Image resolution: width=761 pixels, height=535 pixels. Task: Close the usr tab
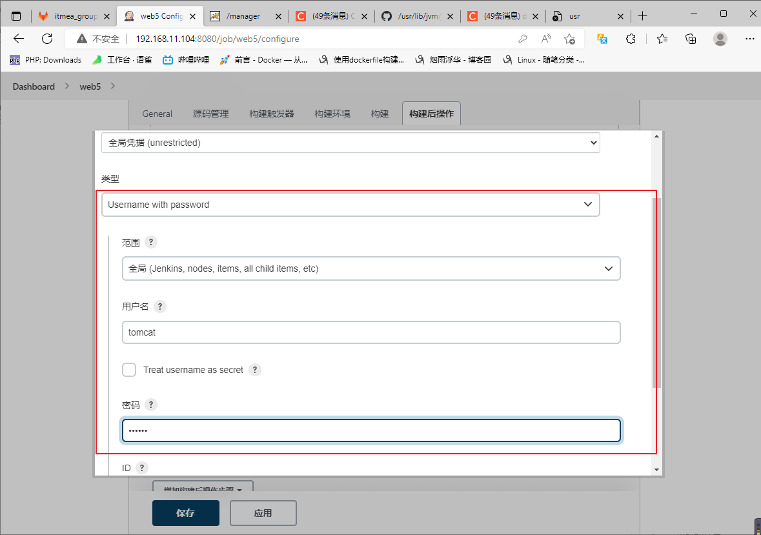620,17
